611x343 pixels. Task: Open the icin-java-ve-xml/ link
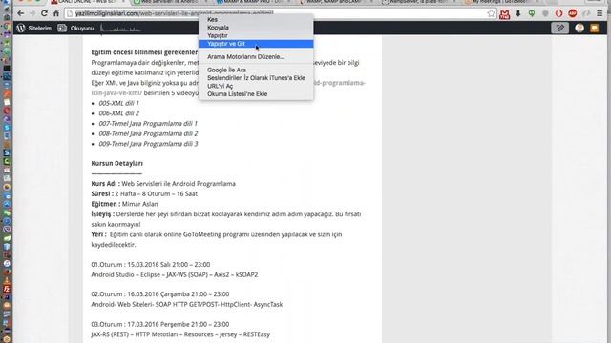[116, 93]
